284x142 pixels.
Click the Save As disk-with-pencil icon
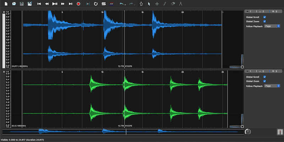click(30, 4)
